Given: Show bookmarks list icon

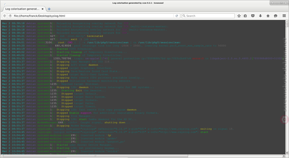Looking at the screenshot, I should coord(245,16).
